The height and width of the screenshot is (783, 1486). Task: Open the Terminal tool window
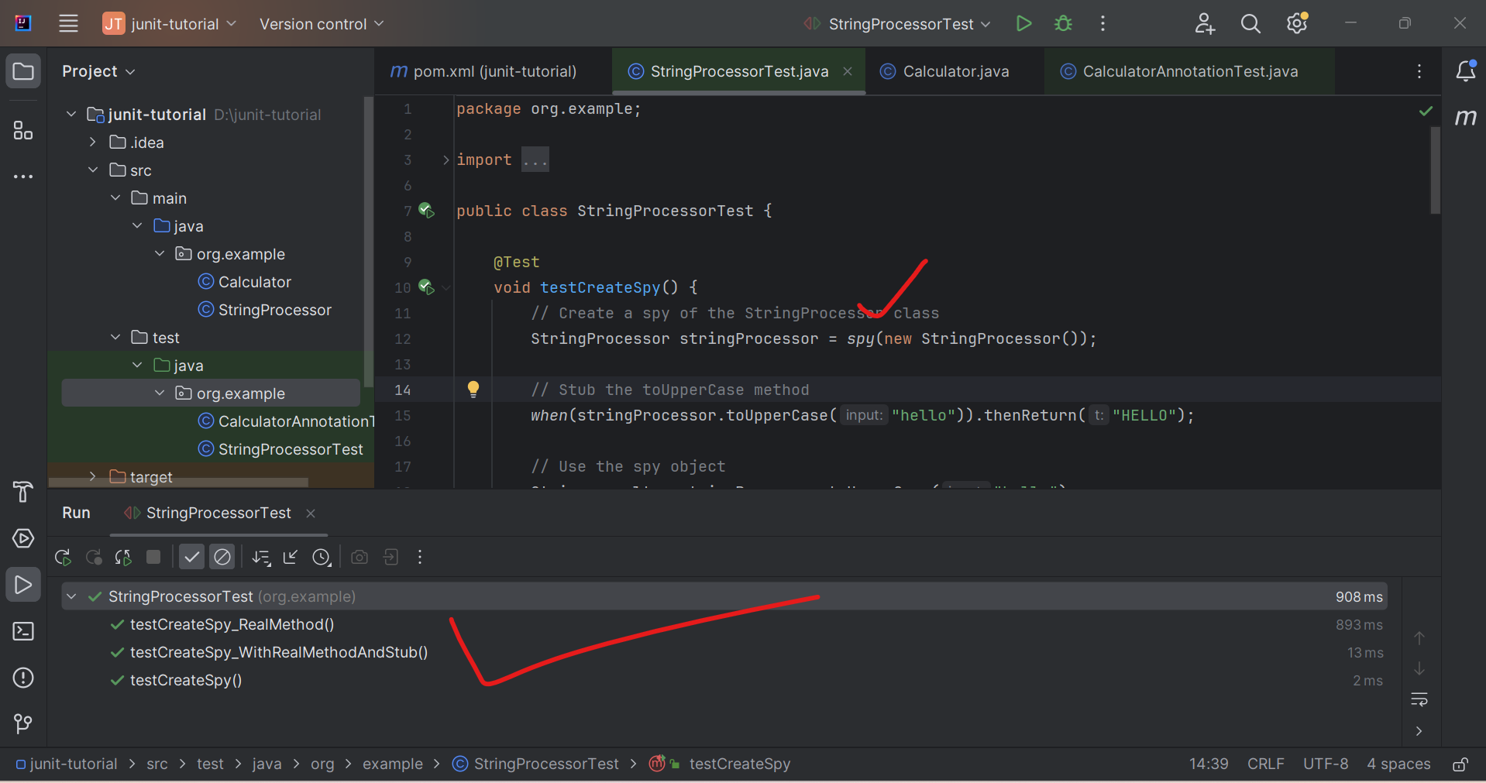point(23,632)
